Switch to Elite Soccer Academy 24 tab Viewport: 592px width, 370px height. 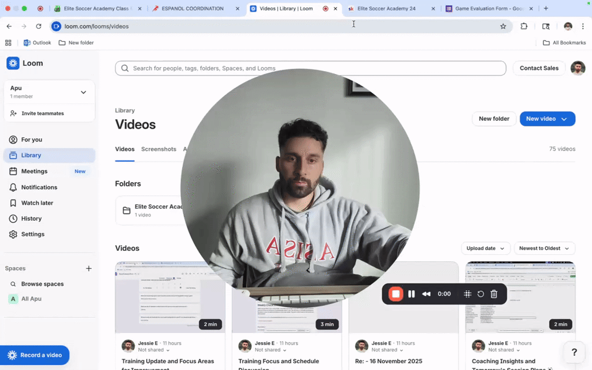(386, 8)
